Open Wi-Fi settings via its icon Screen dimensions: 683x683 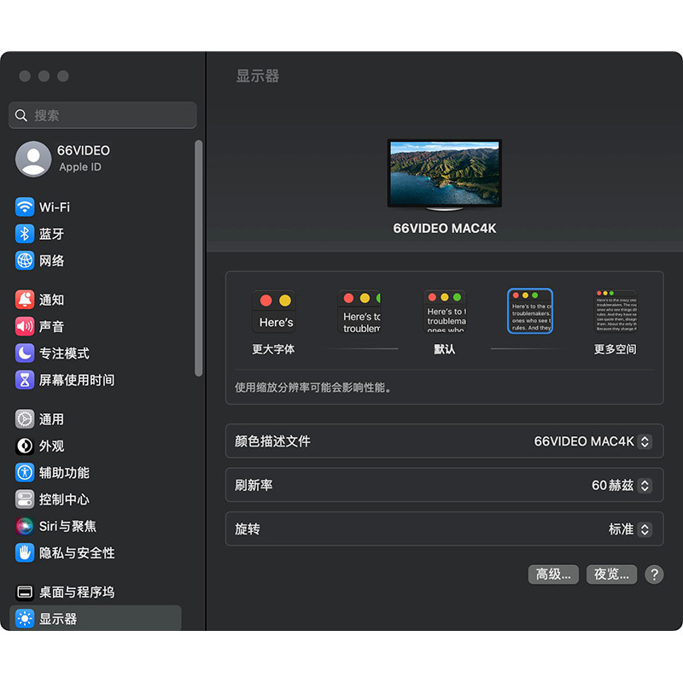[25, 207]
